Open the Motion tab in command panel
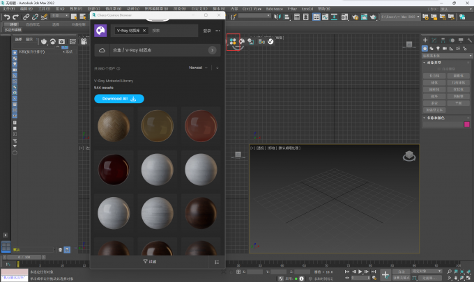 coord(452,40)
